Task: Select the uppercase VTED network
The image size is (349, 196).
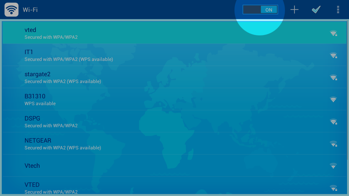Action: click(x=174, y=186)
